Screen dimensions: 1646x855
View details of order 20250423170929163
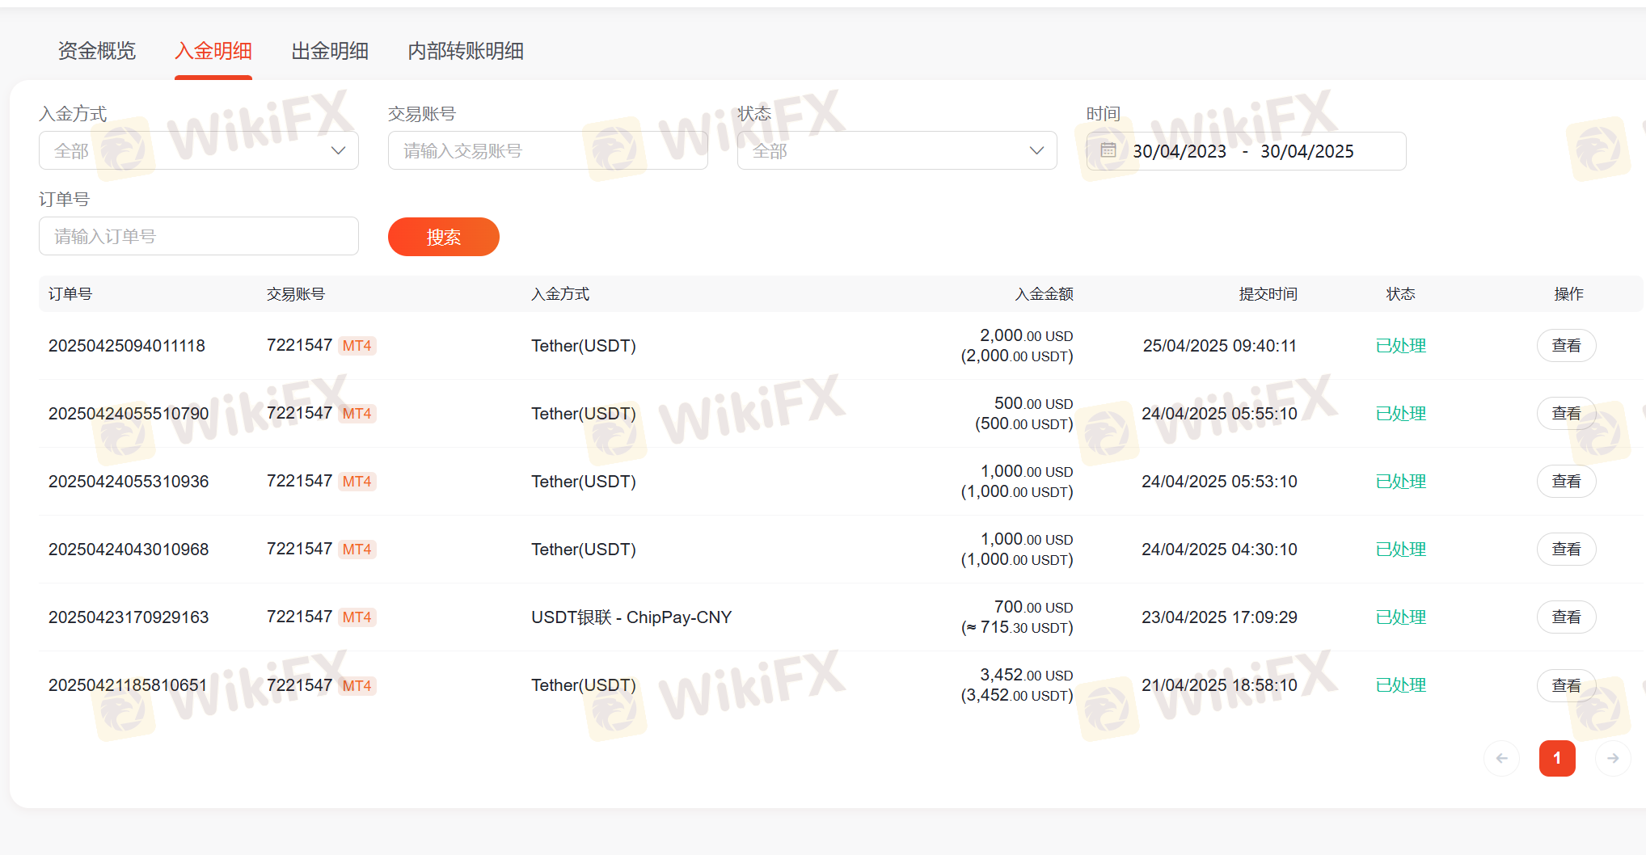[x=1566, y=617]
